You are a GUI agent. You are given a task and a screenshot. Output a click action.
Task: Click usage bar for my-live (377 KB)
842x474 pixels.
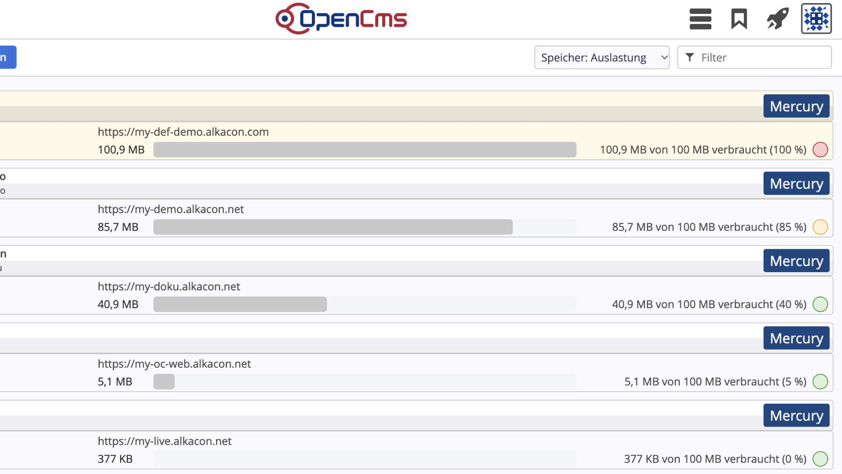pyautogui.click(x=365, y=459)
